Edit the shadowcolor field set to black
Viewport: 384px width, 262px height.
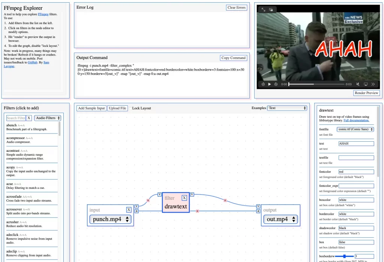[x=356, y=228]
